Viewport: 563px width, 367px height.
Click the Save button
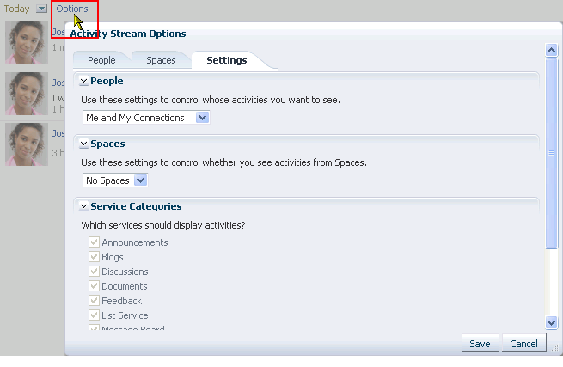click(480, 344)
